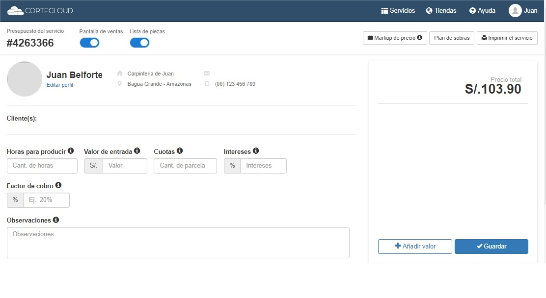Toggle the Lista de piezas switch
Screen dimensions: 546x298
139,43
